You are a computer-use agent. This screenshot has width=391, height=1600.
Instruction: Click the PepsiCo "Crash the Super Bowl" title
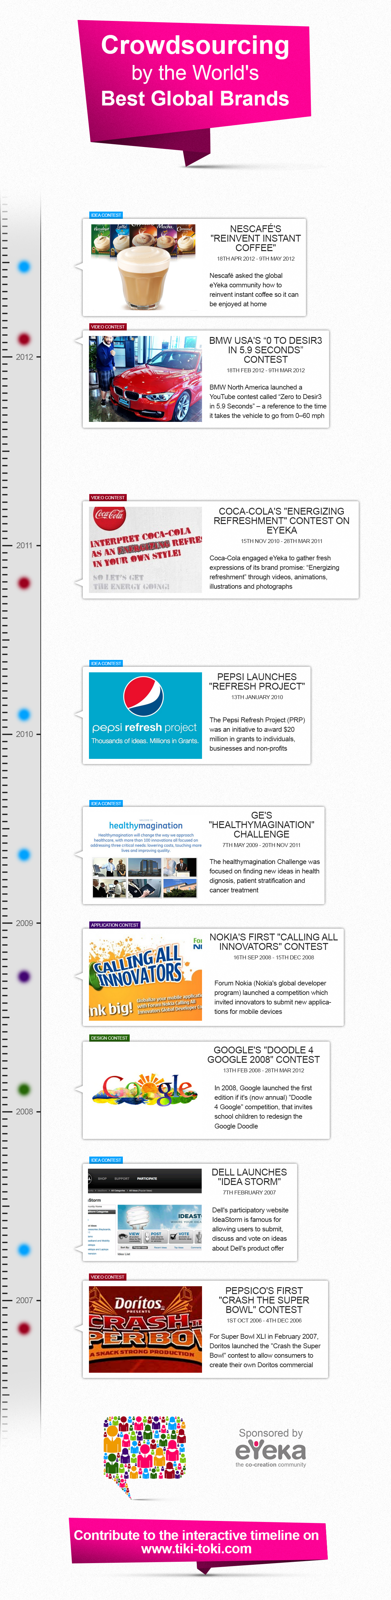tap(263, 1300)
